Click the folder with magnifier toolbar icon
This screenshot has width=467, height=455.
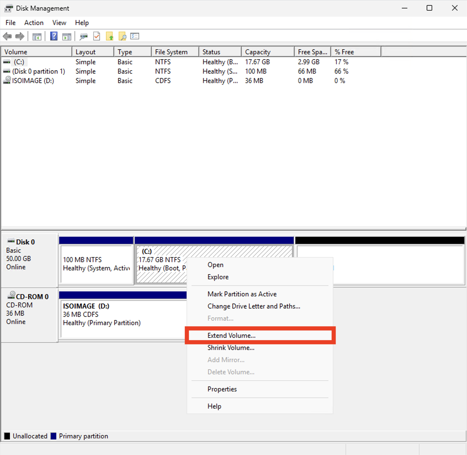[x=122, y=36]
